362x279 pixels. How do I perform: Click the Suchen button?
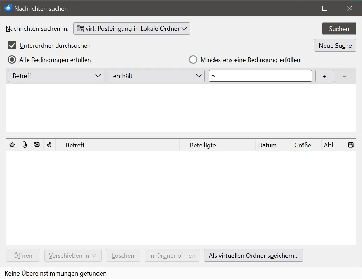339,29
